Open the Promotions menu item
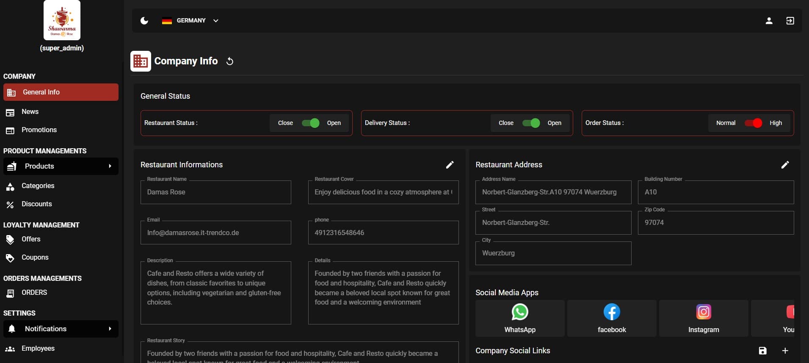The height and width of the screenshot is (363, 809). pyautogui.click(x=39, y=130)
